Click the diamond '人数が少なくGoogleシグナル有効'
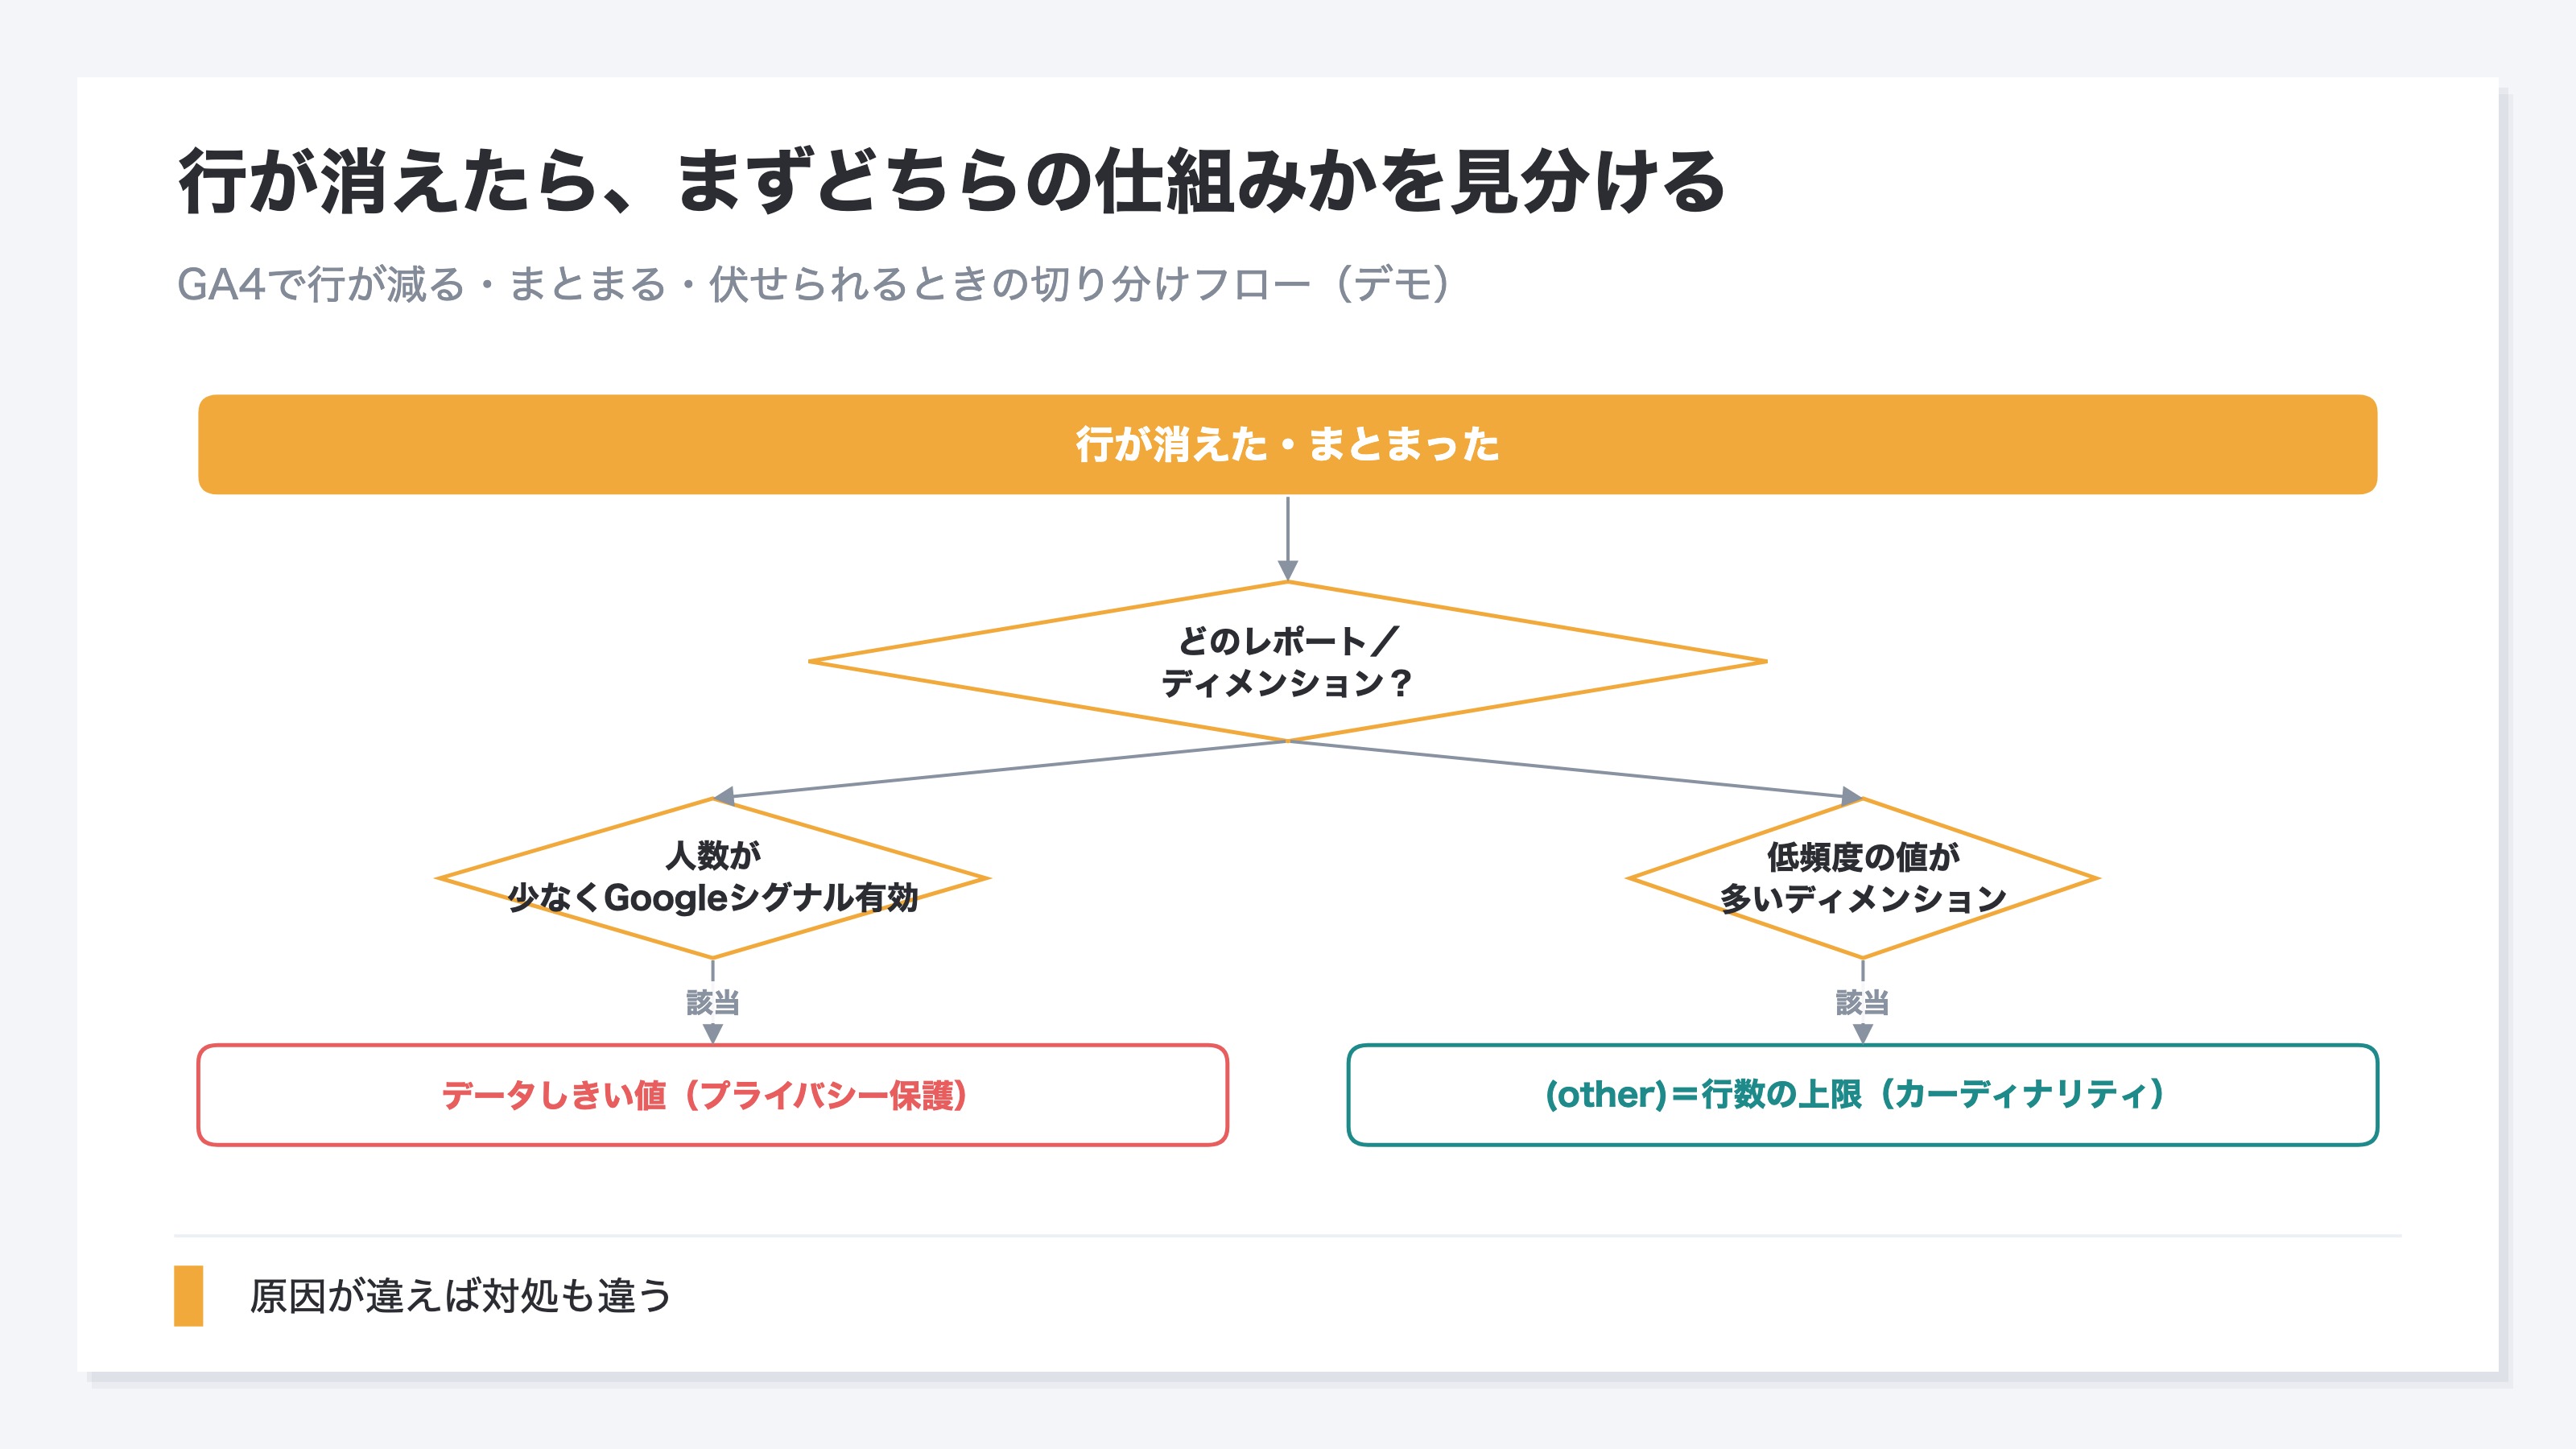This screenshot has height=1449, width=2576. pyautogui.click(x=713, y=877)
